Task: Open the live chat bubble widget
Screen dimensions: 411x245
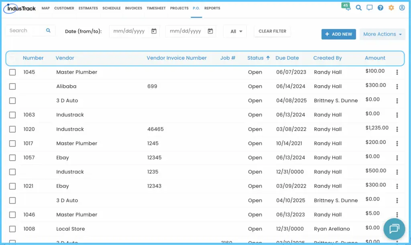Action: pyautogui.click(x=394, y=229)
